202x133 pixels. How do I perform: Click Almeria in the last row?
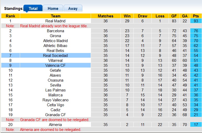[x=55, y=125]
